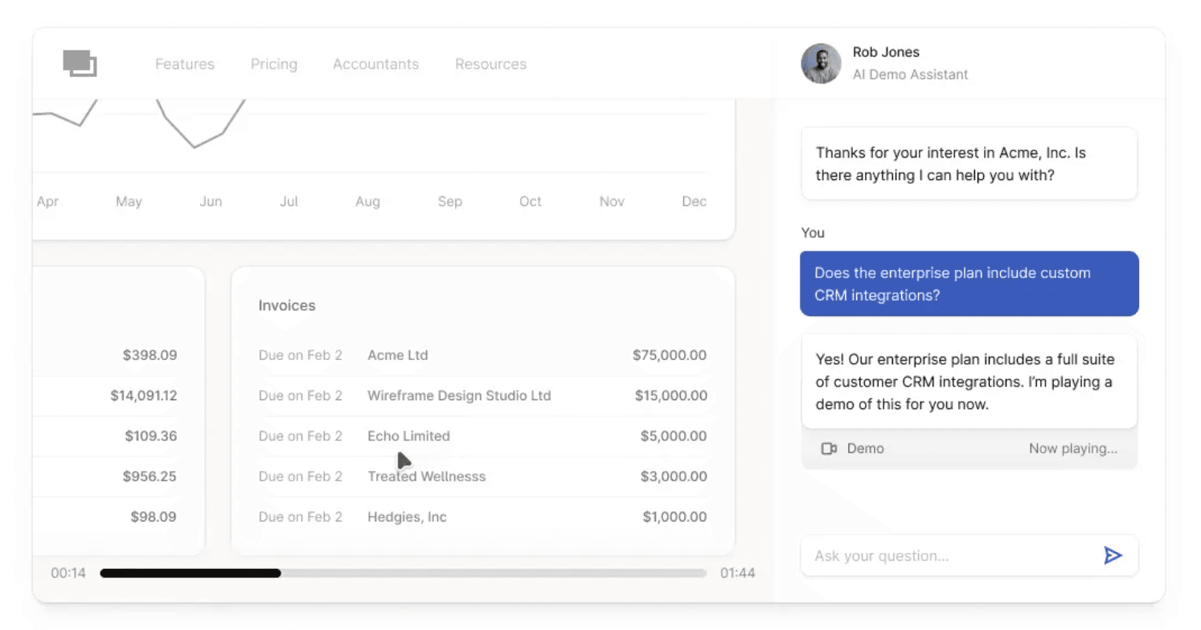Click the 'Now playing...' label

click(x=1072, y=448)
